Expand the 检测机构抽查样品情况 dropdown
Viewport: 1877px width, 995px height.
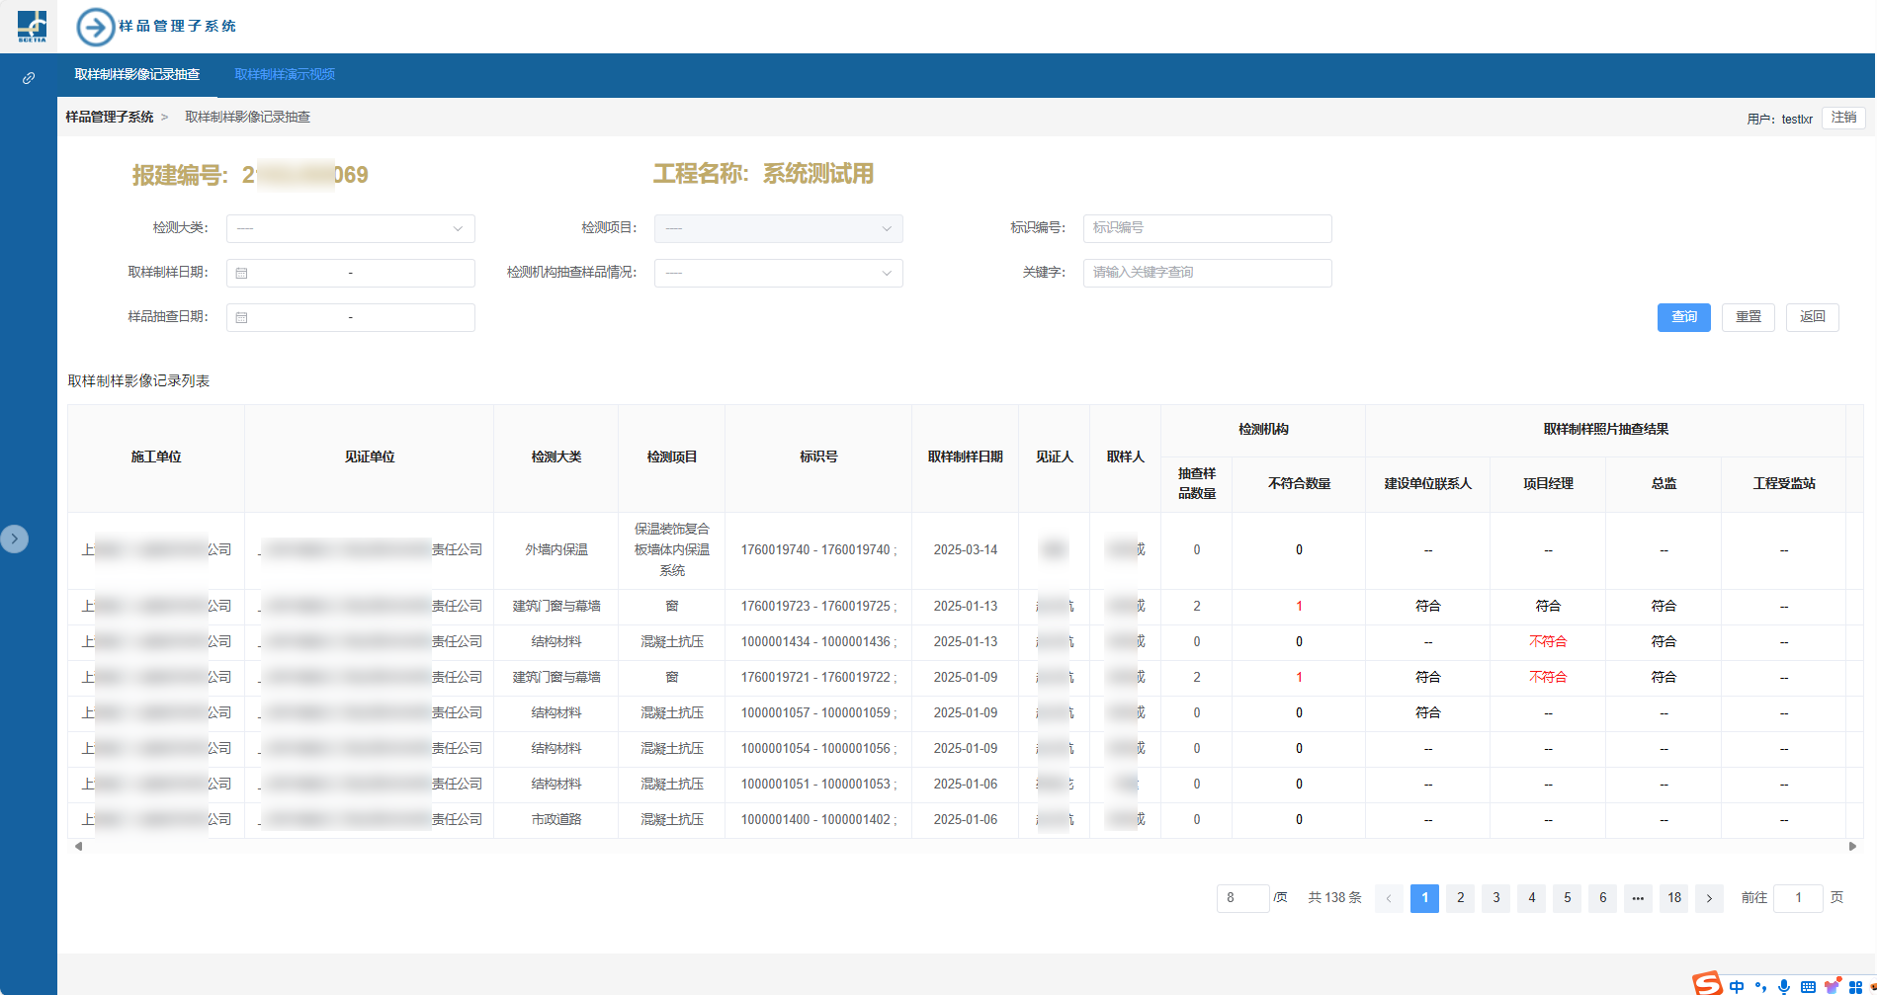tap(778, 273)
